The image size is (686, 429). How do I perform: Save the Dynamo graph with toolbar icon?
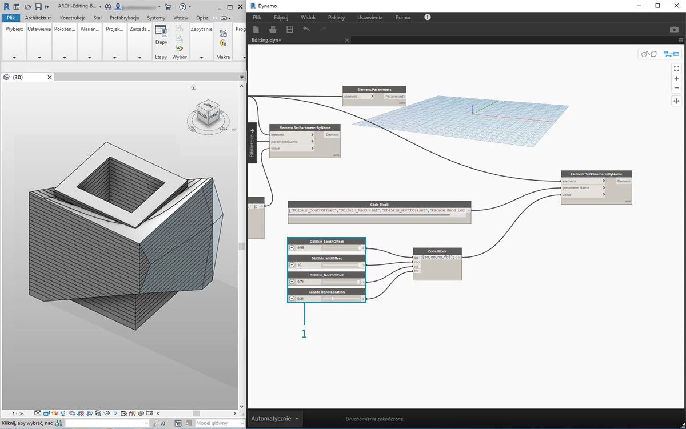click(290, 29)
